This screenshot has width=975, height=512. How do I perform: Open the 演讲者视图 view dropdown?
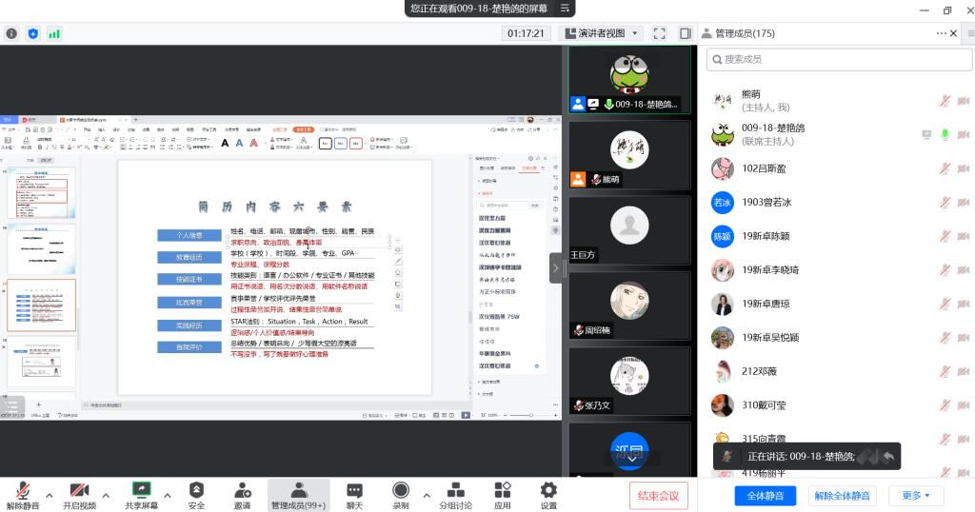click(x=602, y=33)
